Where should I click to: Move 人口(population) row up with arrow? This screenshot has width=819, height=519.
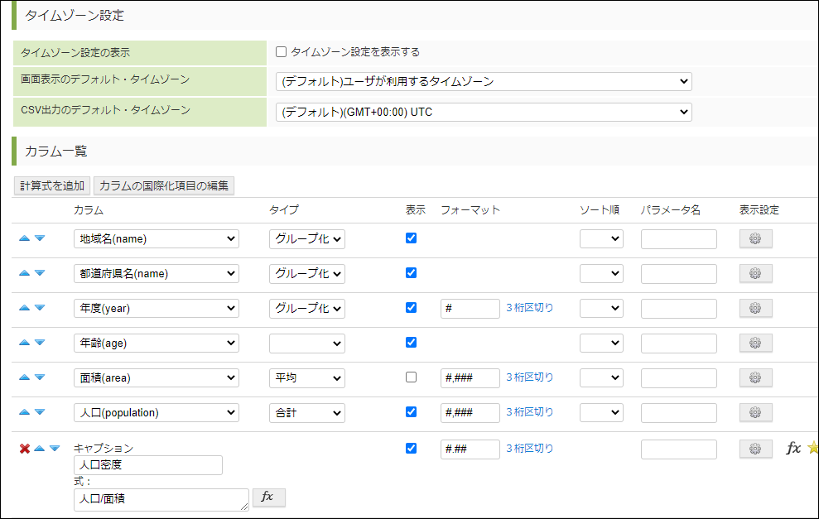25,412
